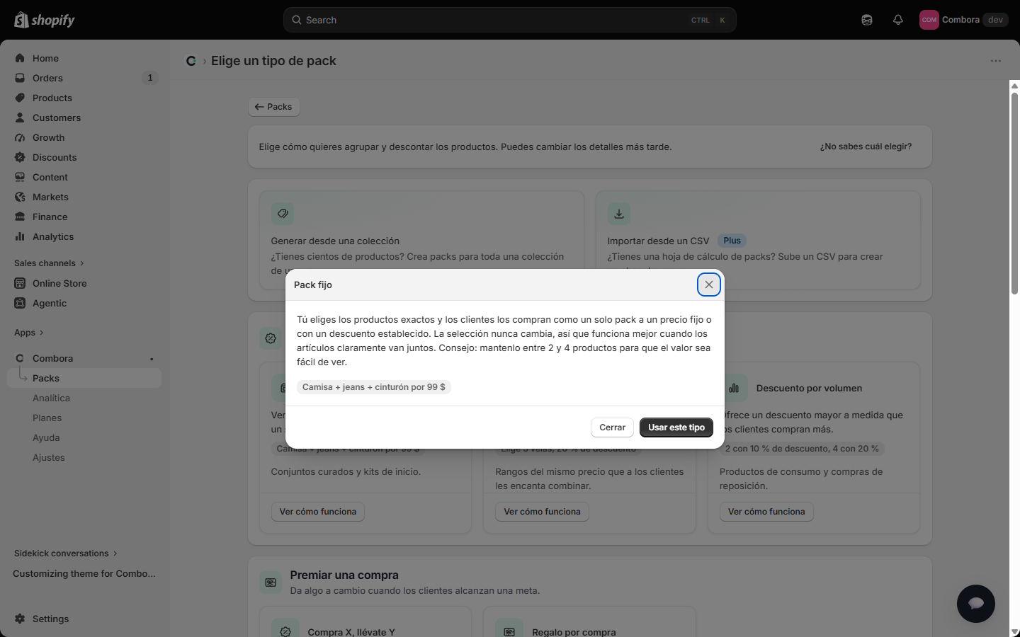Screen dimensions: 1020x637
Task: Click Ver cómo funciona under Descuento por volumen
Action: 766,512
